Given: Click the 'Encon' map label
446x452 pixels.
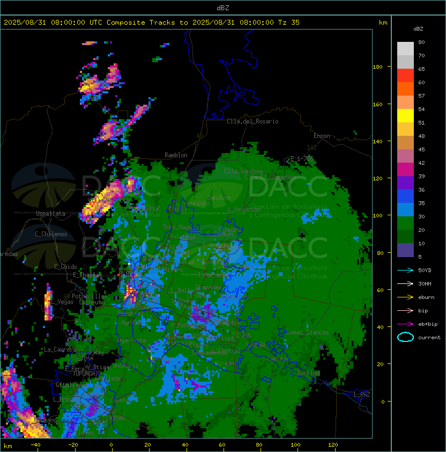Looking at the screenshot, I should 322,136.
